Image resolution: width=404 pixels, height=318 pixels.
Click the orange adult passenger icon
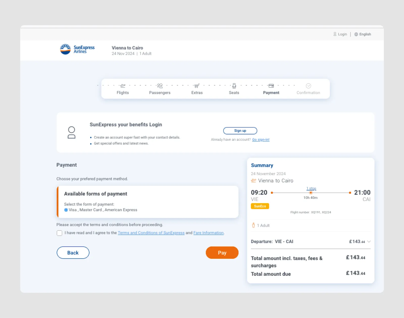(253, 225)
